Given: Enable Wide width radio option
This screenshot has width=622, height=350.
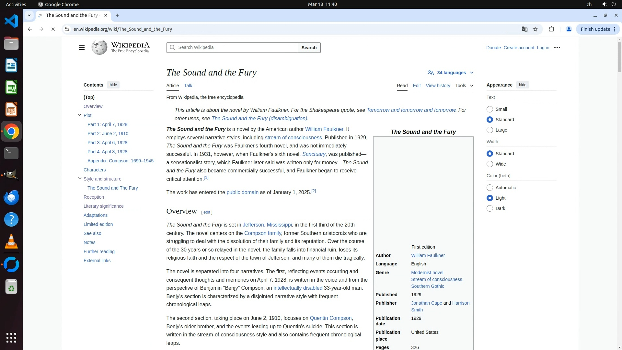Looking at the screenshot, I should click(490, 164).
